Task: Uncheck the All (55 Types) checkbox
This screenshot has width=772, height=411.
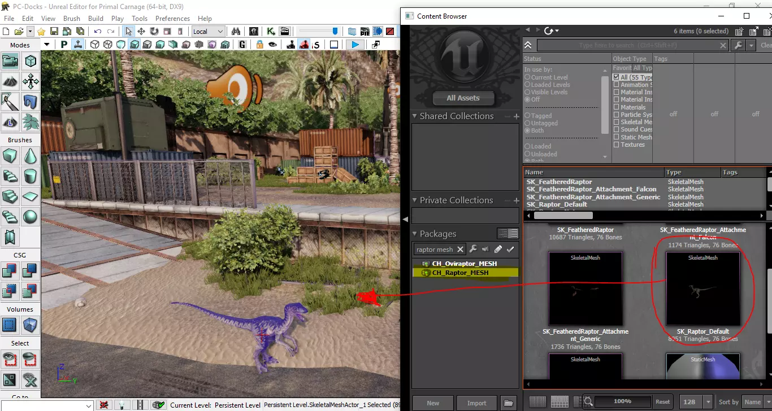Action: tap(617, 77)
